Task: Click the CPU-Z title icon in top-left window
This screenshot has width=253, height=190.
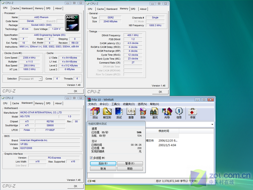Action: click(x=3, y=3)
